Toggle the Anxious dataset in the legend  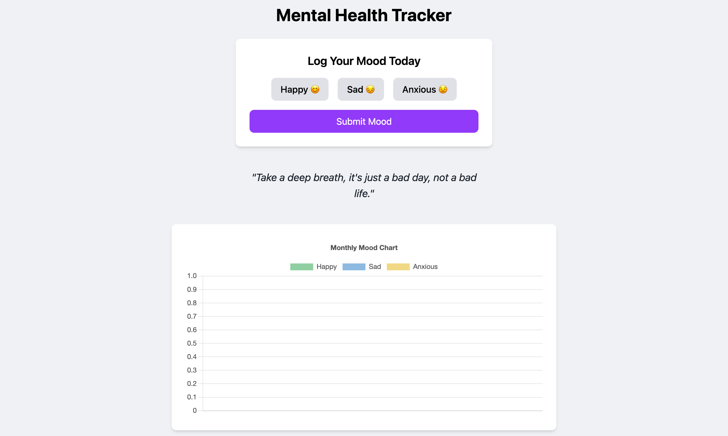[x=412, y=267]
